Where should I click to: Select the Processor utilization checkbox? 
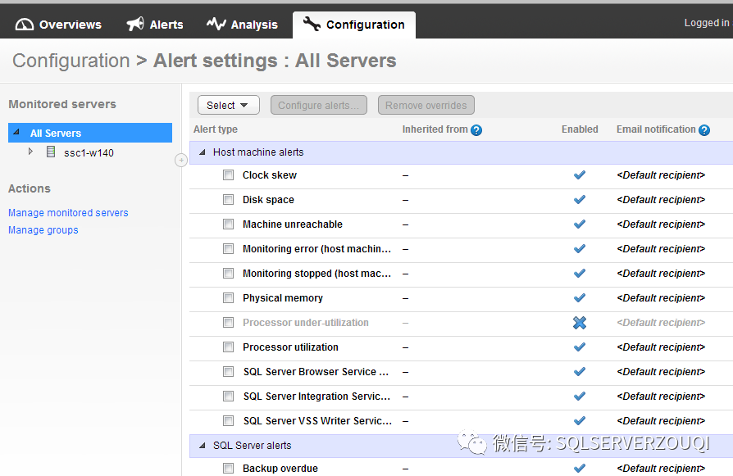[229, 347]
